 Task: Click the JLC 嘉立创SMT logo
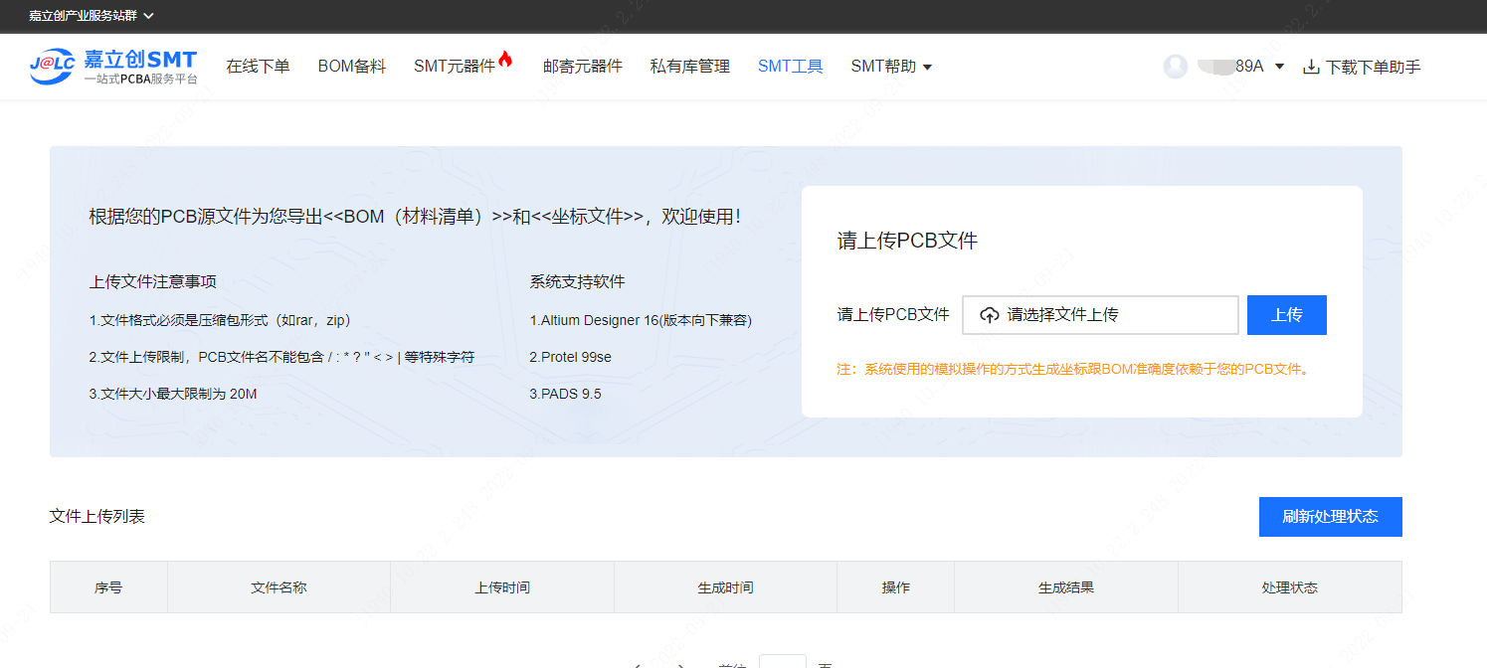(x=112, y=66)
